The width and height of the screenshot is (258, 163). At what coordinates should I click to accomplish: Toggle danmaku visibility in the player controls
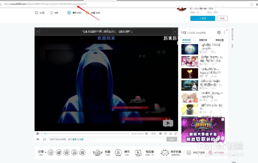click(x=160, y=134)
